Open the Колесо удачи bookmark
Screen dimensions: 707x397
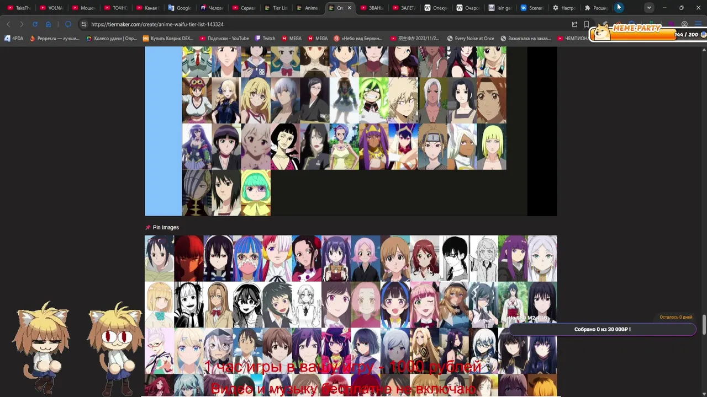[x=112, y=39]
